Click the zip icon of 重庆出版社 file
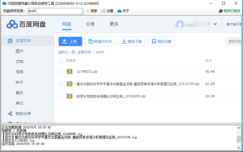 click(70, 84)
